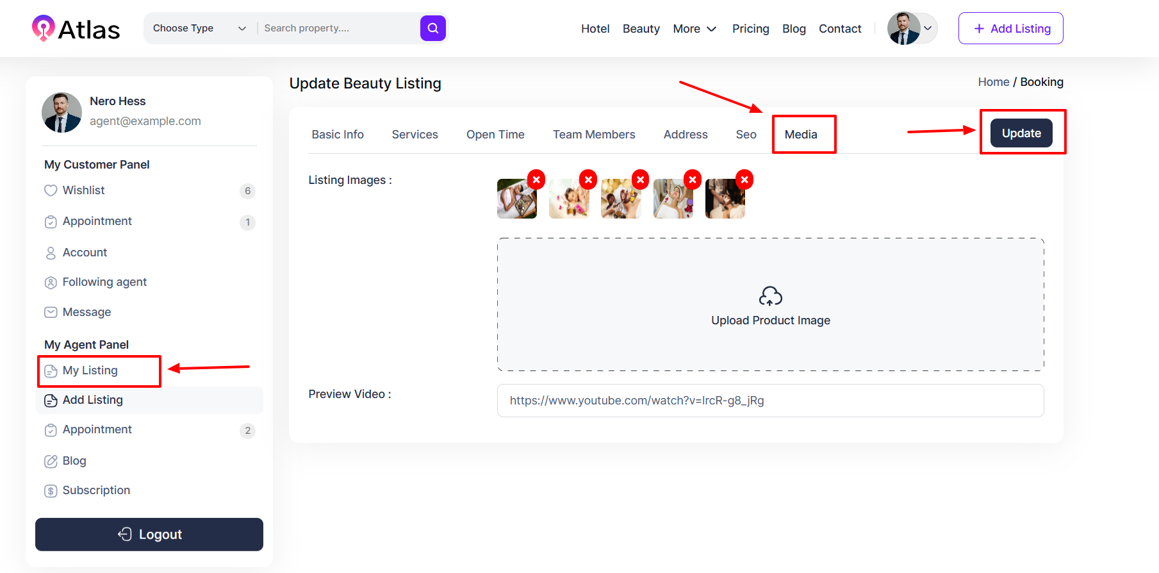1159x573 pixels.
Task: Remove the fifth listing image
Action: point(744,180)
